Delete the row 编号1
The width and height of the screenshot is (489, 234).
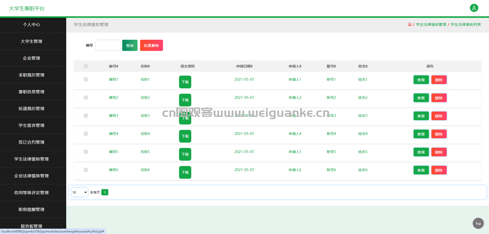(439, 80)
